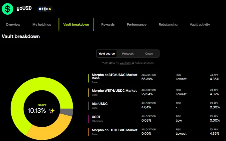Screen dimensions: 226x141
Task: Click the USDT row title
Action: click(96, 117)
